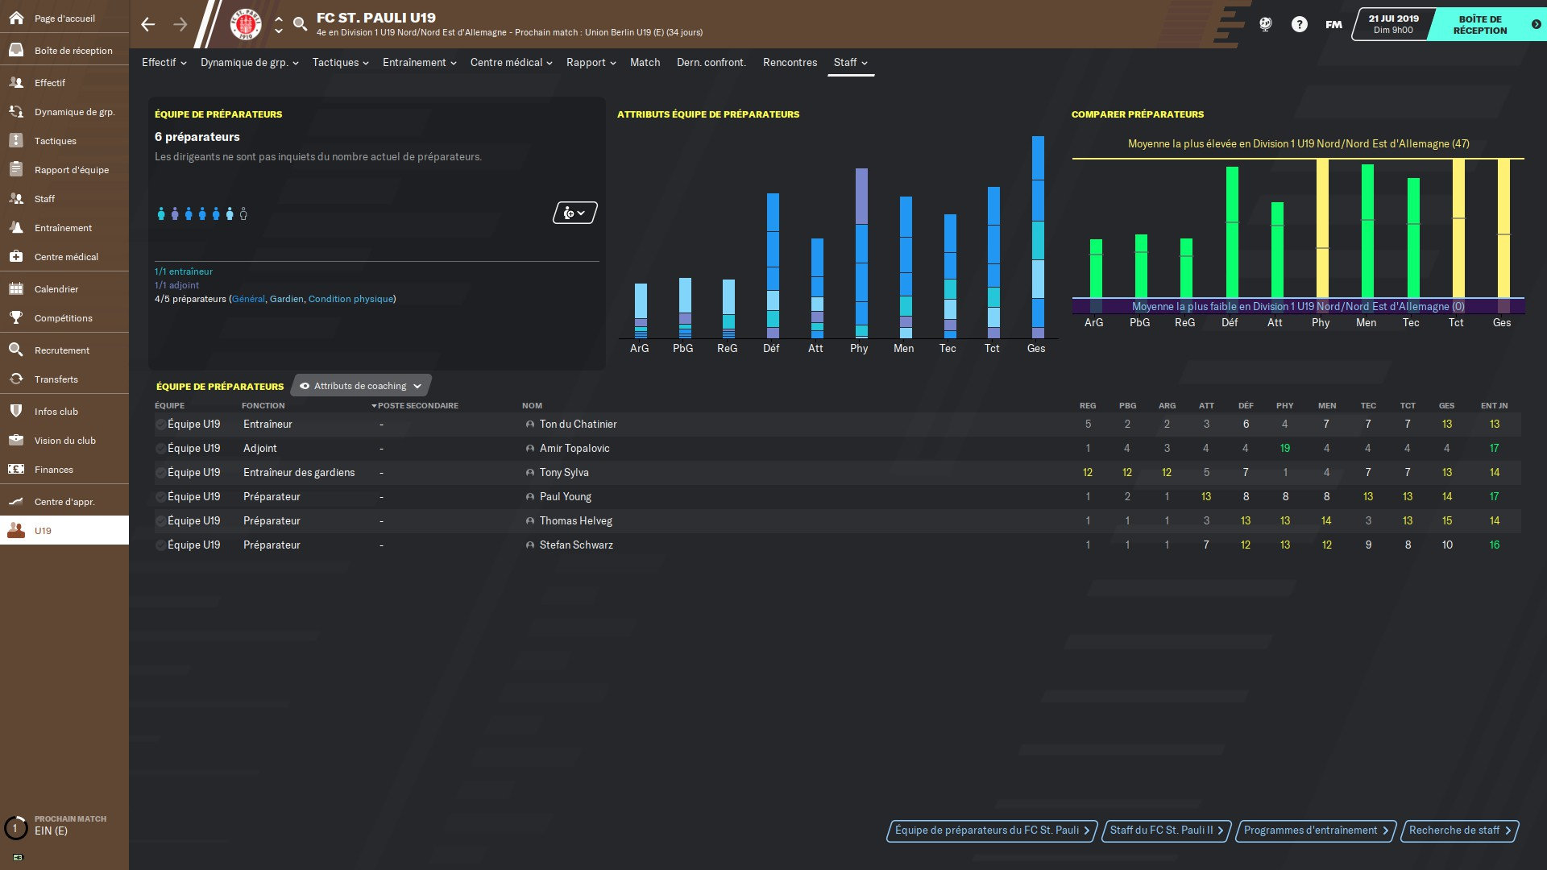Click the empty coach slot figure icon
Viewport: 1547px width, 870px height.
click(243, 214)
